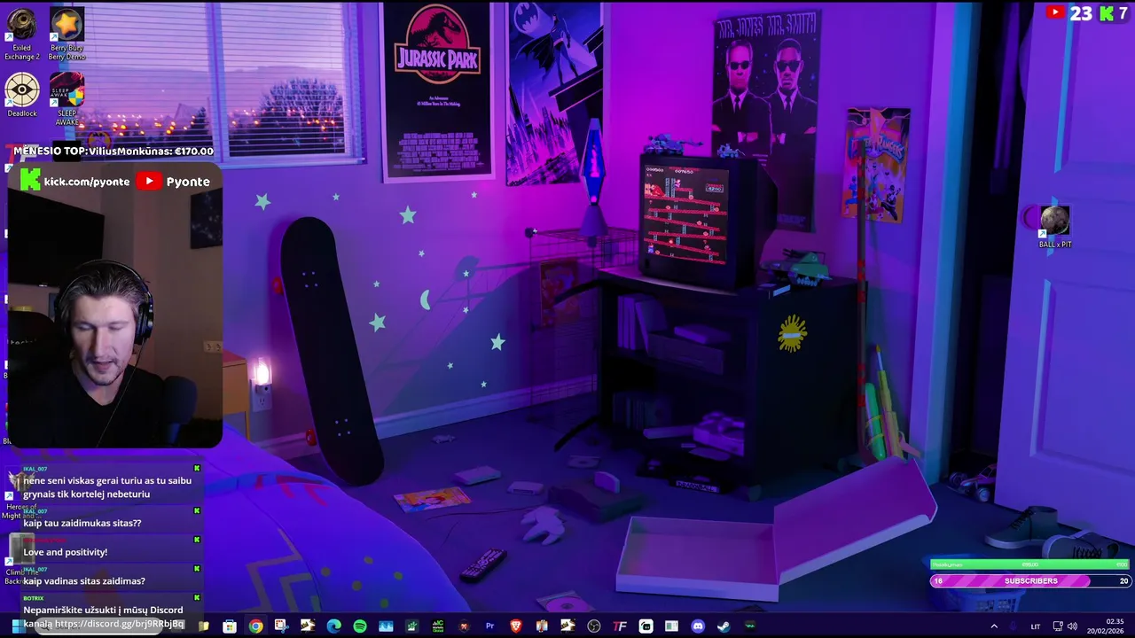Open the BALL x PIT desktop shortcut
The width and height of the screenshot is (1135, 638).
point(1054,226)
